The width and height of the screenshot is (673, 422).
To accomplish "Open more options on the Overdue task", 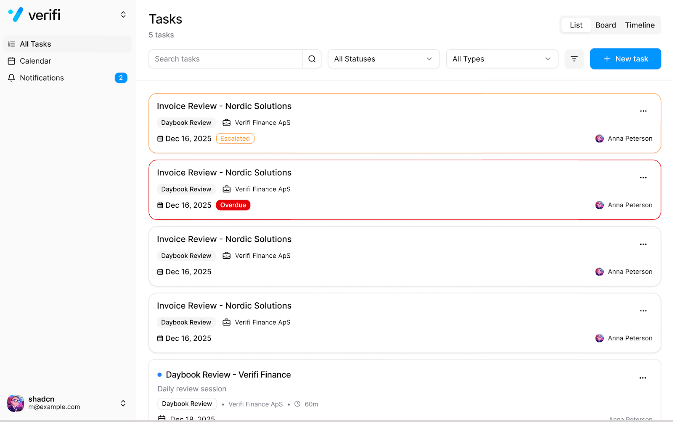I will [643, 178].
